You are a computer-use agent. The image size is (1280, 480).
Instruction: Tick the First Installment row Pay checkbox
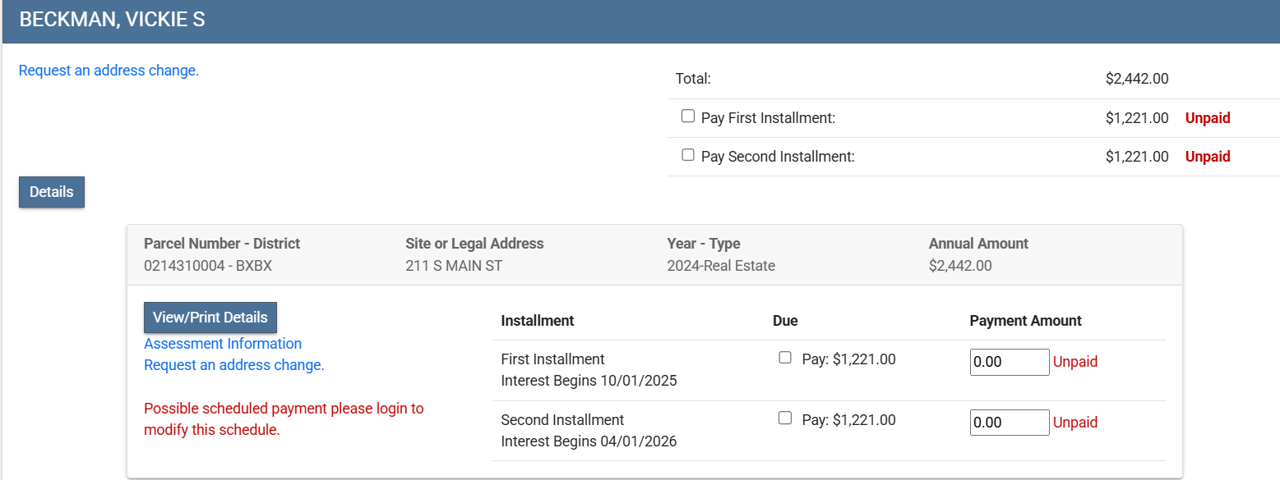click(x=785, y=358)
